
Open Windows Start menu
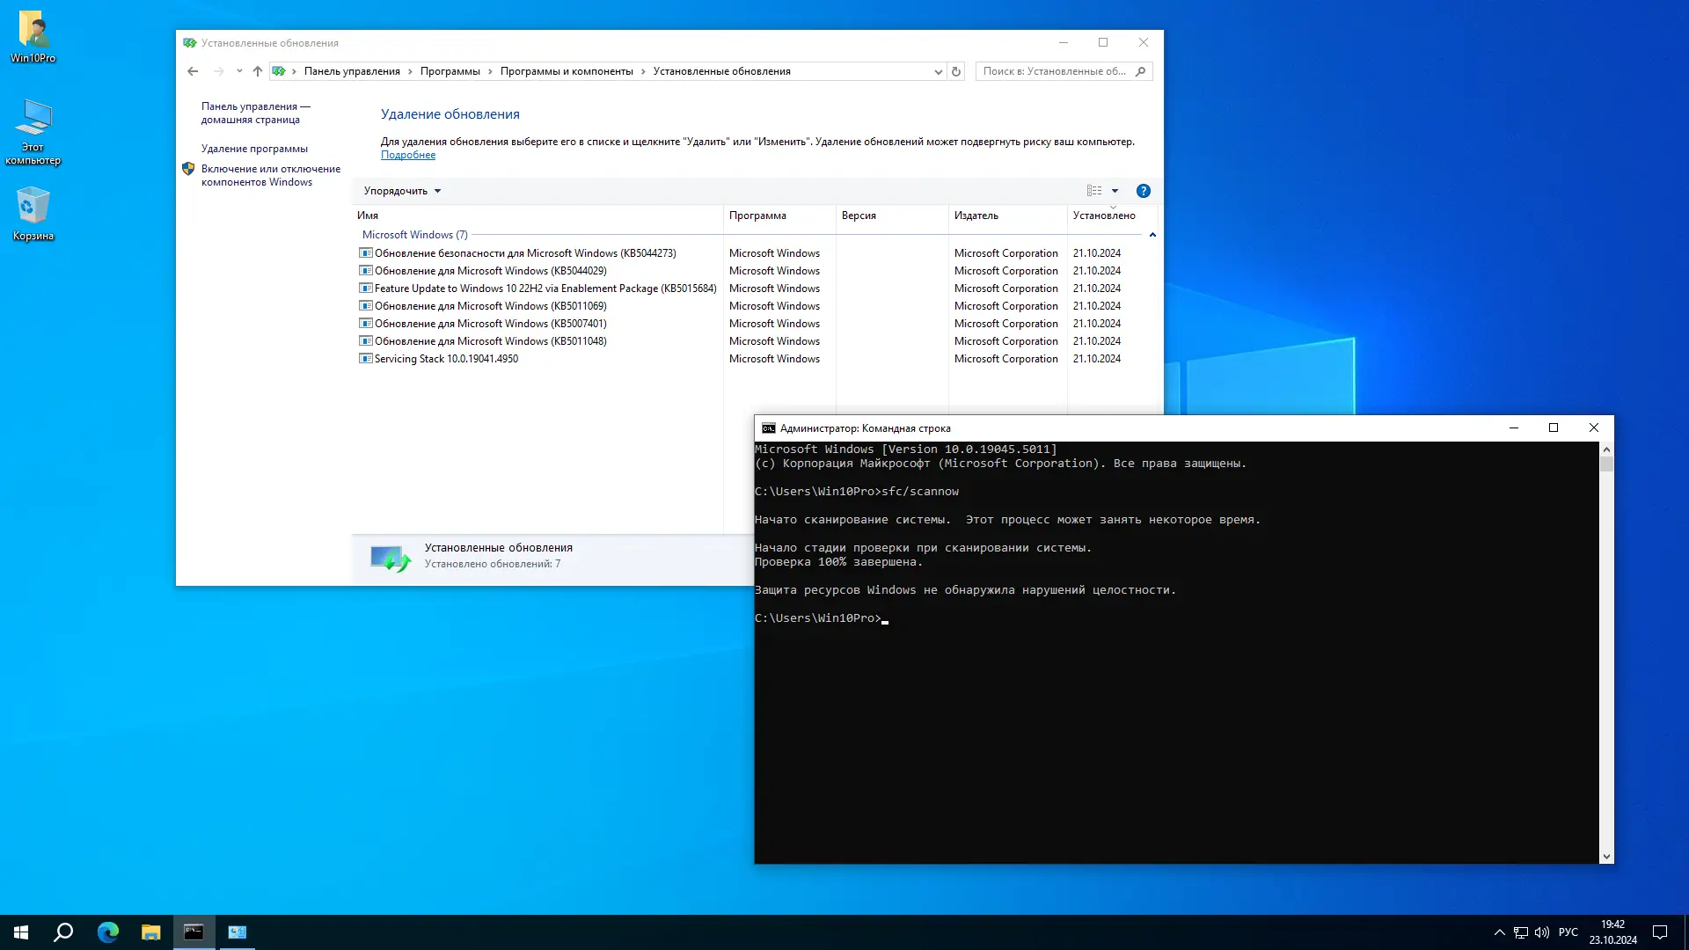21,932
